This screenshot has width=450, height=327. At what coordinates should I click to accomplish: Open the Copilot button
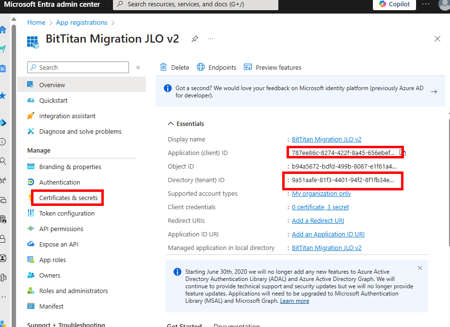[x=394, y=4]
